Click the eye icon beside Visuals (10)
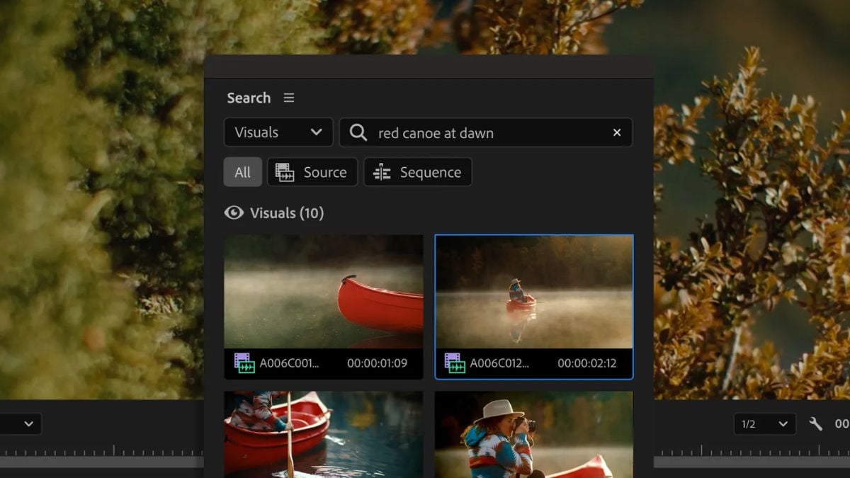 [x=234, y=212]
